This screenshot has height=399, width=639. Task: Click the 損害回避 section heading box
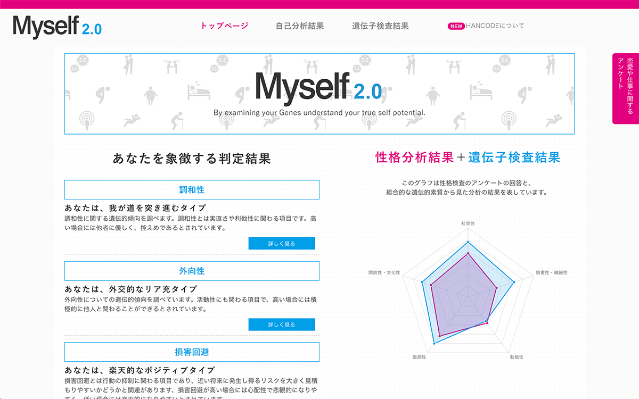click(x=192, y=352)
